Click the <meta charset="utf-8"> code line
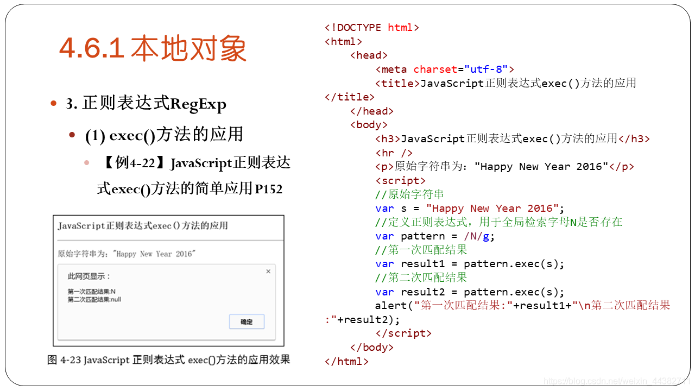Screen dimensions: 695x391 [444, 69]
